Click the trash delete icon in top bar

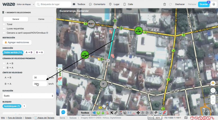165,4
